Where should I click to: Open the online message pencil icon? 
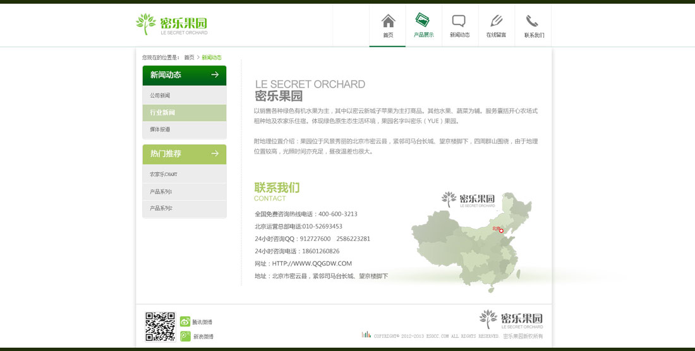coord(497,21)
